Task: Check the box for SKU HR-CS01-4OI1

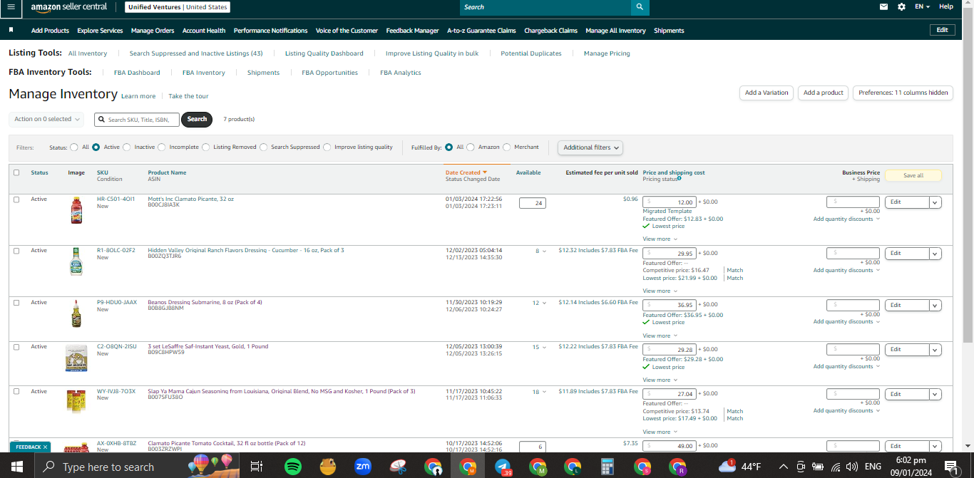Action: (16, 199)
